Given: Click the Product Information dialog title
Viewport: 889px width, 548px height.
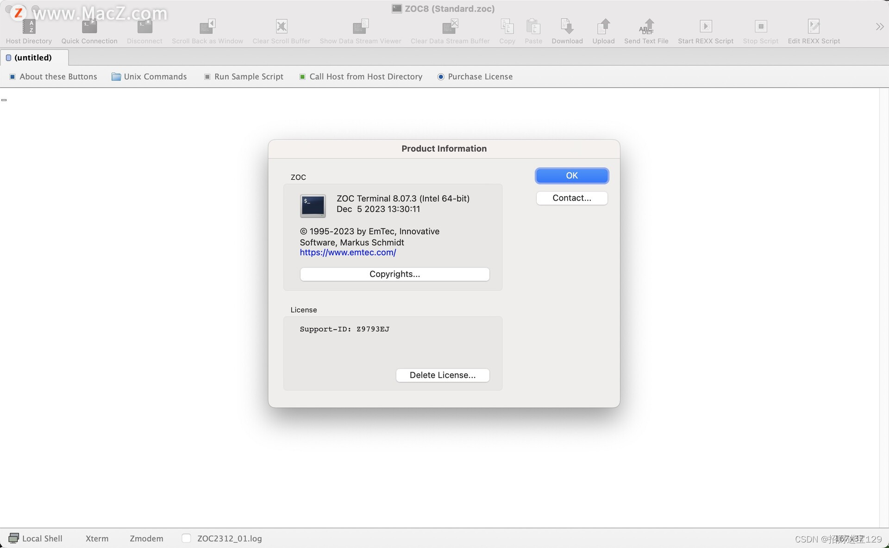Looking at the screenshot, I should point(444,149).
